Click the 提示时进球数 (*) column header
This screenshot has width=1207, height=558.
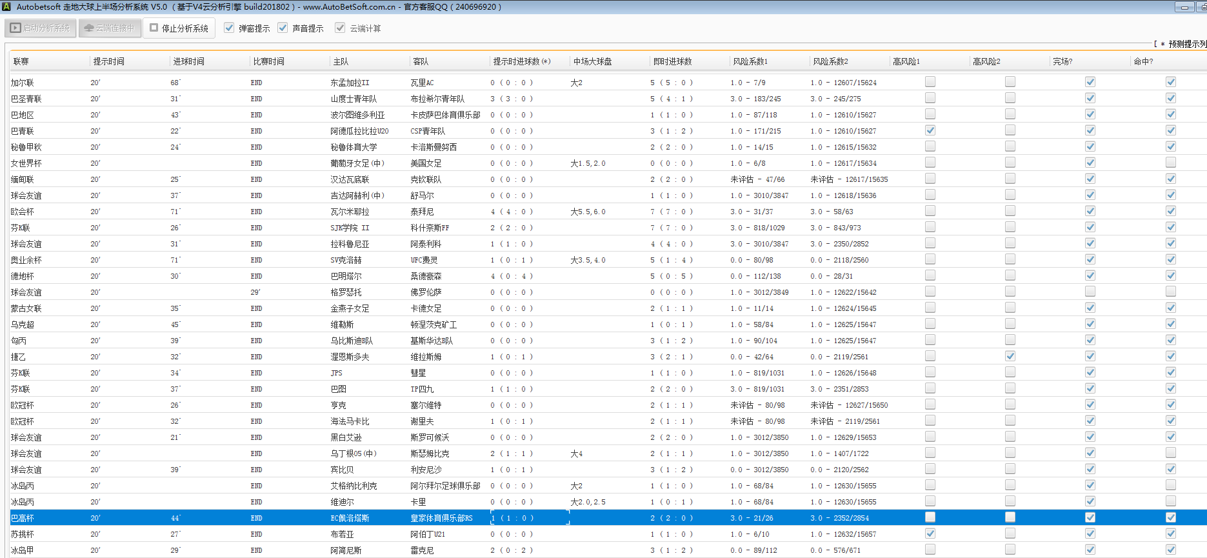pos(521,61)
